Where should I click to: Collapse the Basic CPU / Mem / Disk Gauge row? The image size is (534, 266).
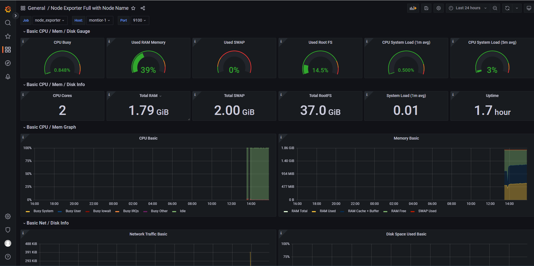[56, 31]
